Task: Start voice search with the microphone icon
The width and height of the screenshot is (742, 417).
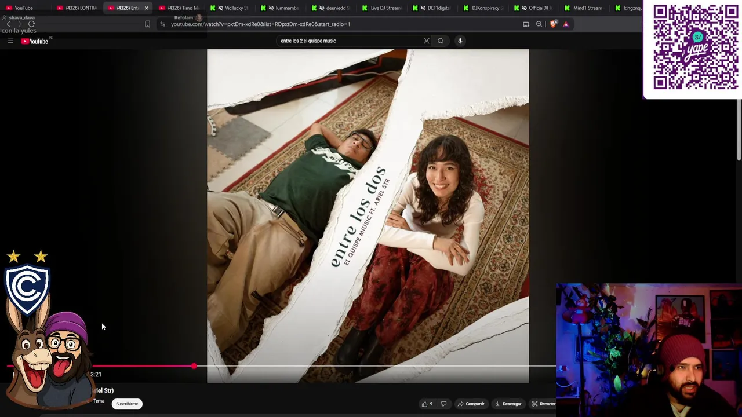Action: click(460, 41)
